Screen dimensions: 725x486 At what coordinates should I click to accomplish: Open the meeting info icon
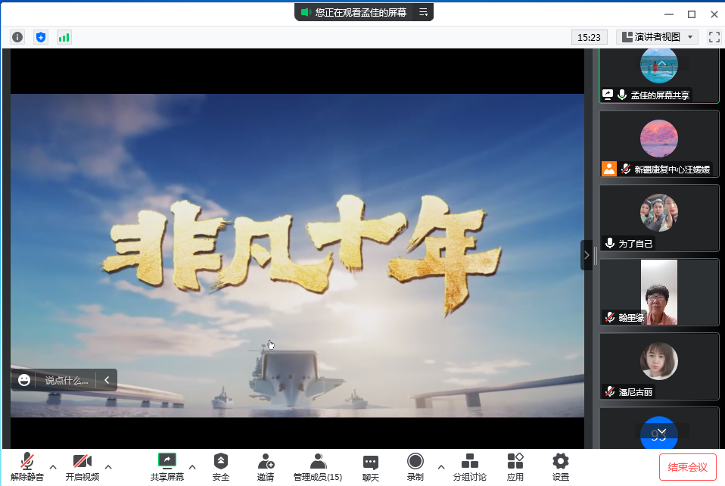(x=17, y=37)
